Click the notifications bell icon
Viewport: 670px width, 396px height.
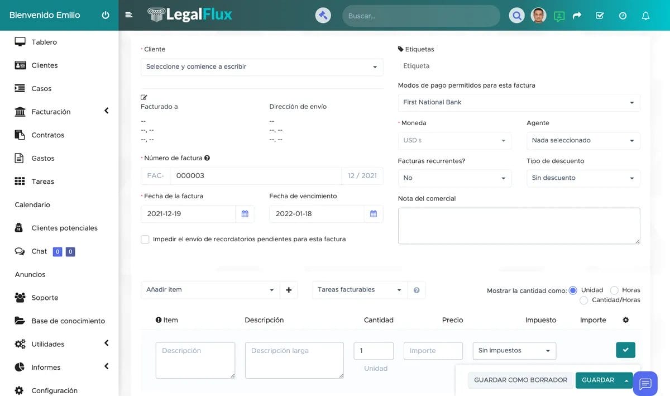645,16
